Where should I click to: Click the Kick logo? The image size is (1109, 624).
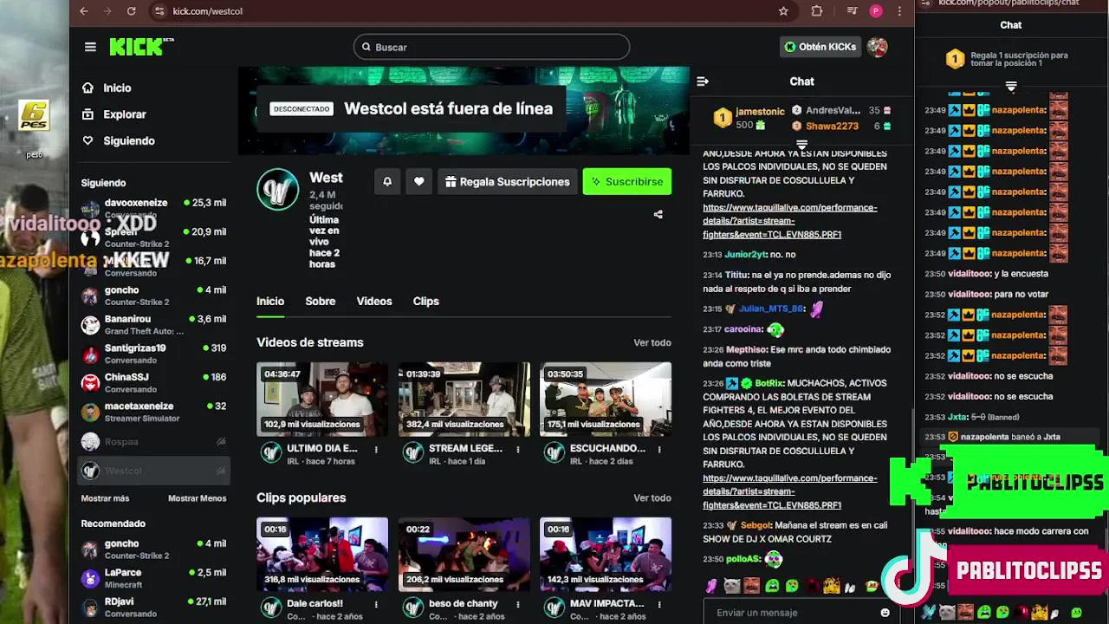(141, 47)
